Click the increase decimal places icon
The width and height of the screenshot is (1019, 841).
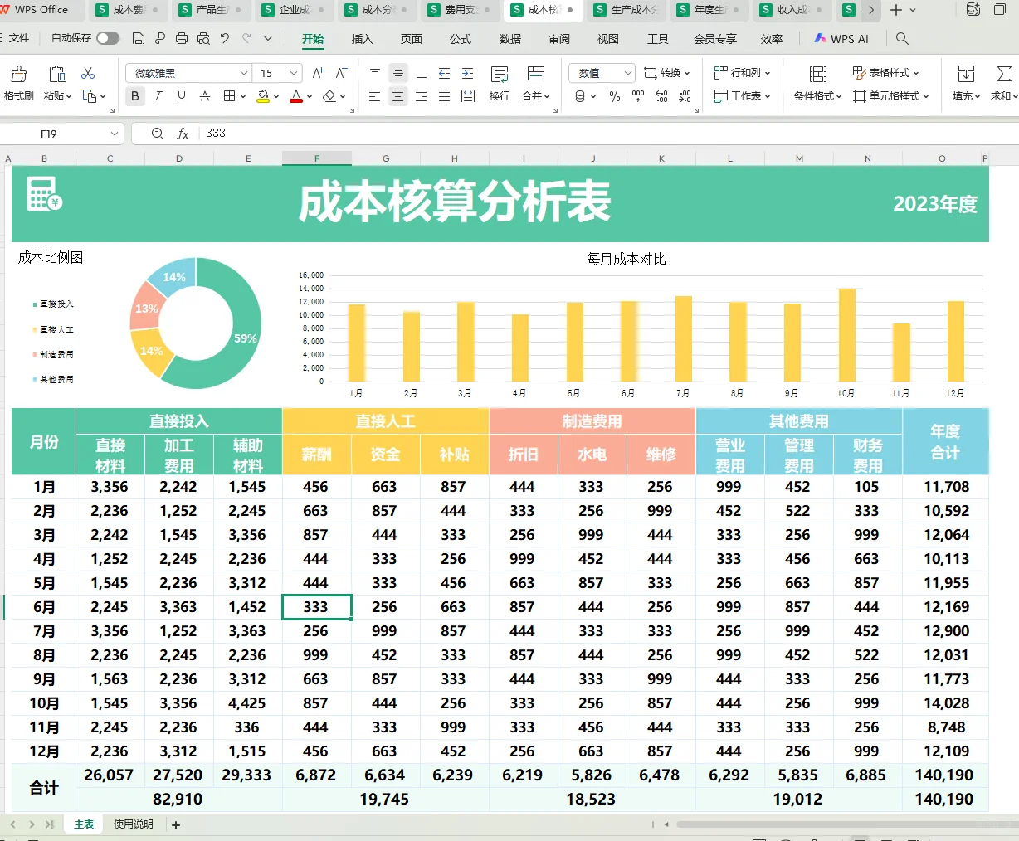click(662, 98)
